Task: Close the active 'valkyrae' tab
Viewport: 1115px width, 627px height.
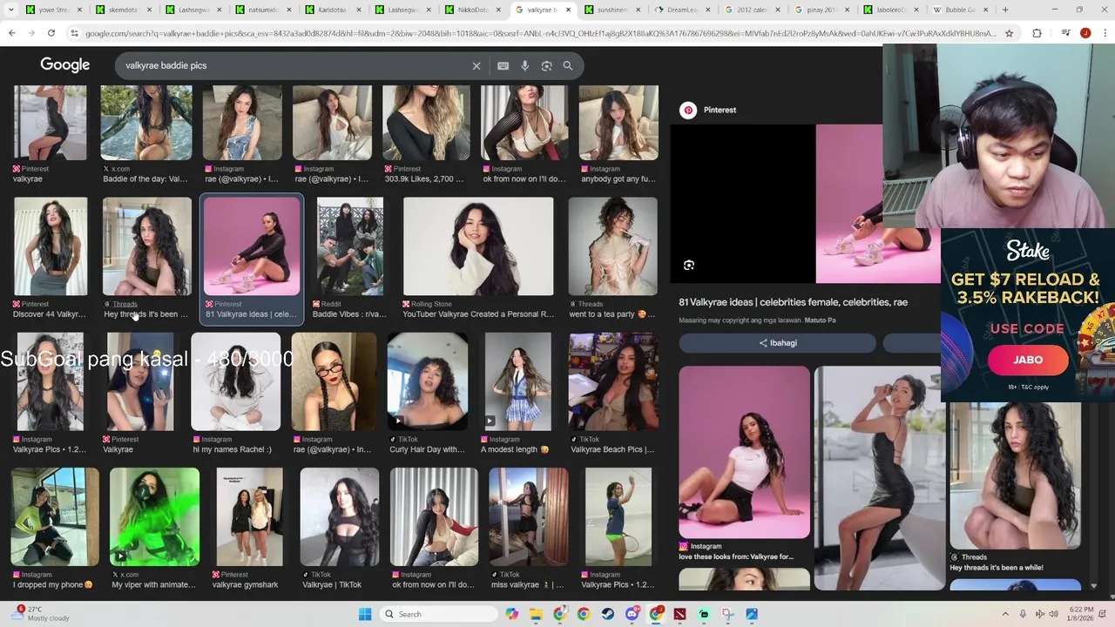Action: coord(568,10)
